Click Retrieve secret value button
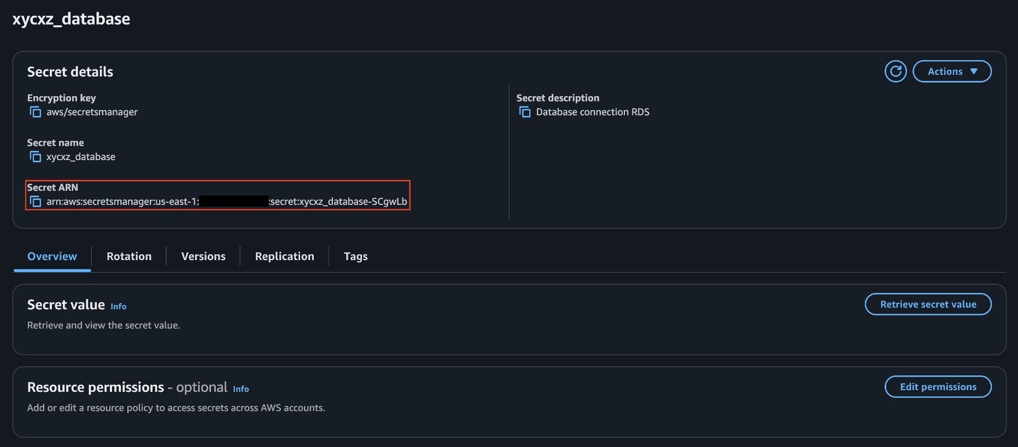 (928, 304)
